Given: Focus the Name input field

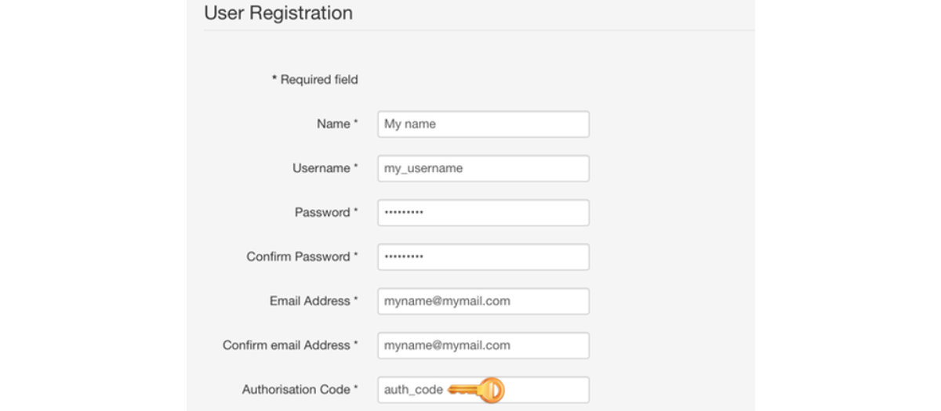Looking at the screenshot, I should point(483,124).
